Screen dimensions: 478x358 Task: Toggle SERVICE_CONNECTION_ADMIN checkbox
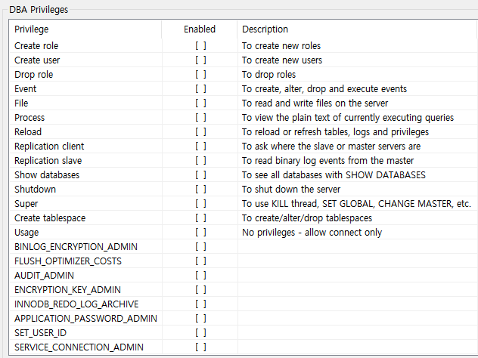tap(200, 347)
